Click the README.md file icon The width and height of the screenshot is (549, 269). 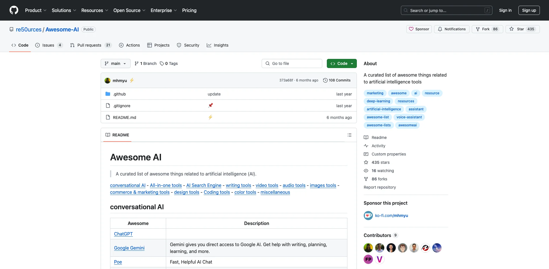coord(108,117)
